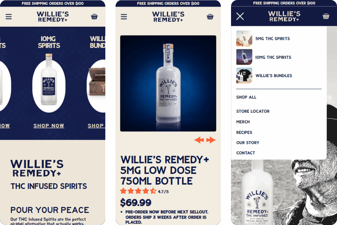The height and width of the screenshot is (225, 337).
Task: Select 10MG THC Spirits menu item
Action: tap(273, 57)
